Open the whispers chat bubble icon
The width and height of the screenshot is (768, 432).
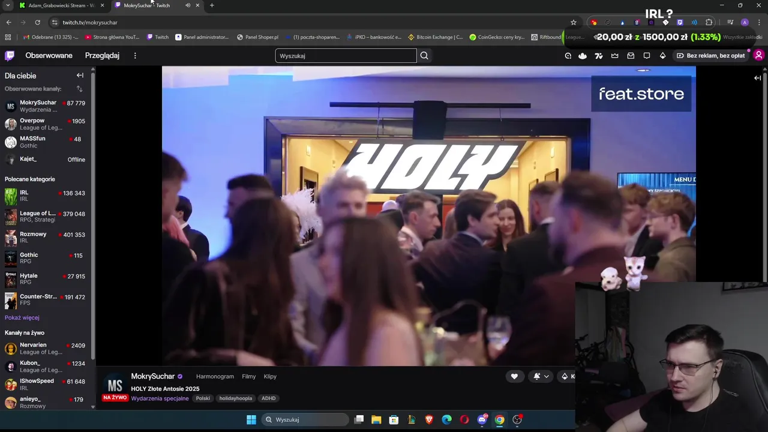pyautogui.click(x=647, y=56)
